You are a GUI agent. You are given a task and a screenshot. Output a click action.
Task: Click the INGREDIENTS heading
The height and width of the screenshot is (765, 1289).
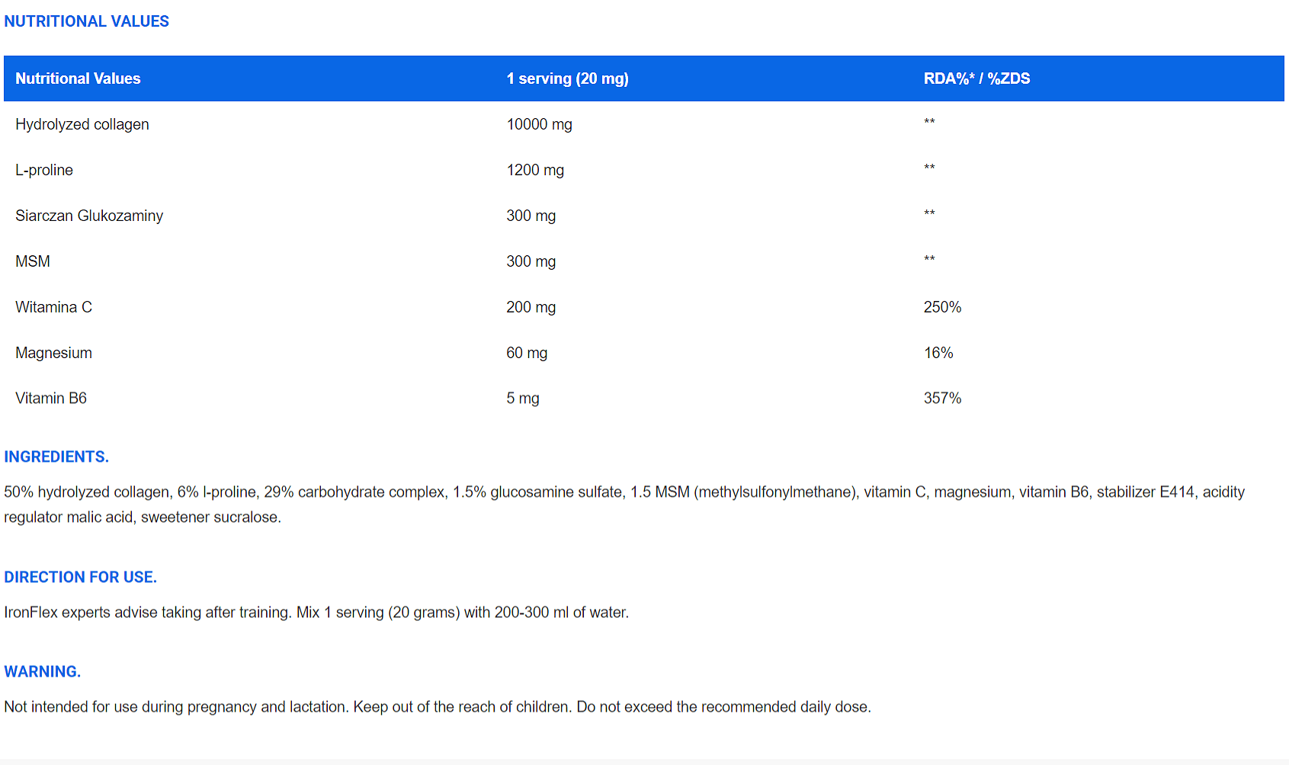click(56, 456)
